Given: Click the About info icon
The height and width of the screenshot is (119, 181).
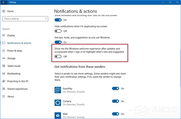Looking at the screenshot, I should 4,96.
